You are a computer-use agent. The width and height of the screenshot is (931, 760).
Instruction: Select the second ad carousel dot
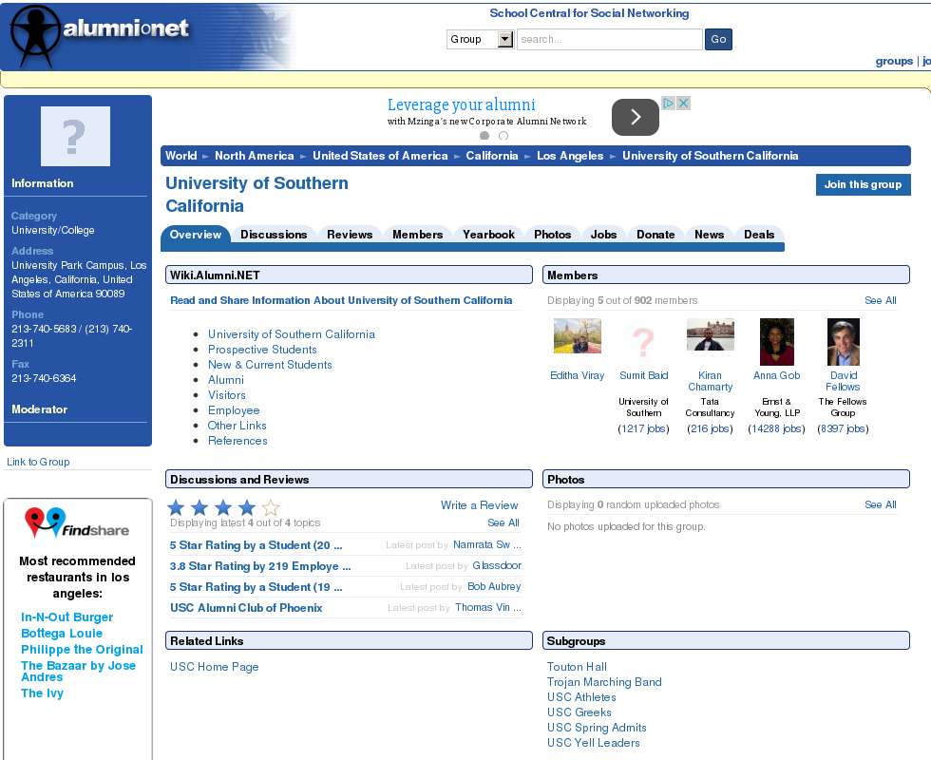tap(503, 136)
